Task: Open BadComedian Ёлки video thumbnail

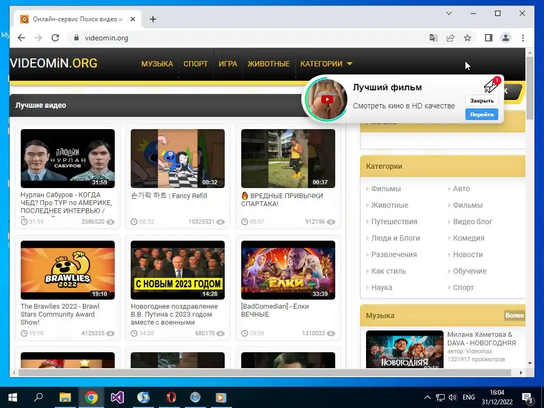Action: click(288, 270)
